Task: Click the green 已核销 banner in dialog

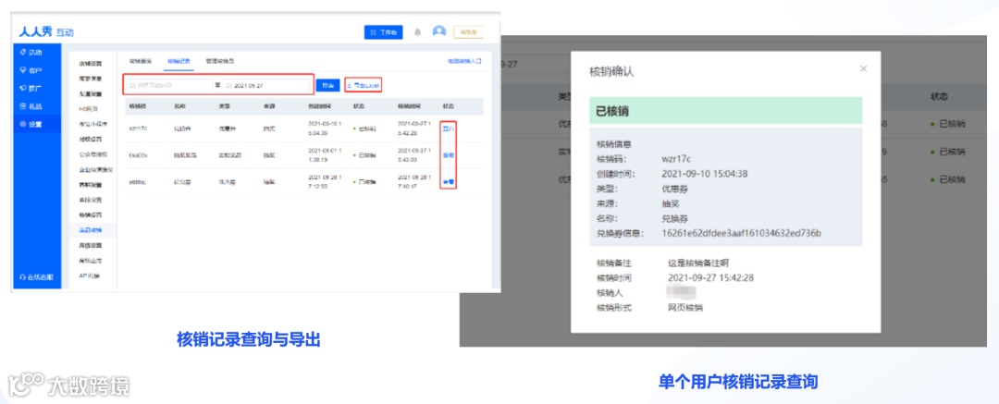Action: click(726, 110)
